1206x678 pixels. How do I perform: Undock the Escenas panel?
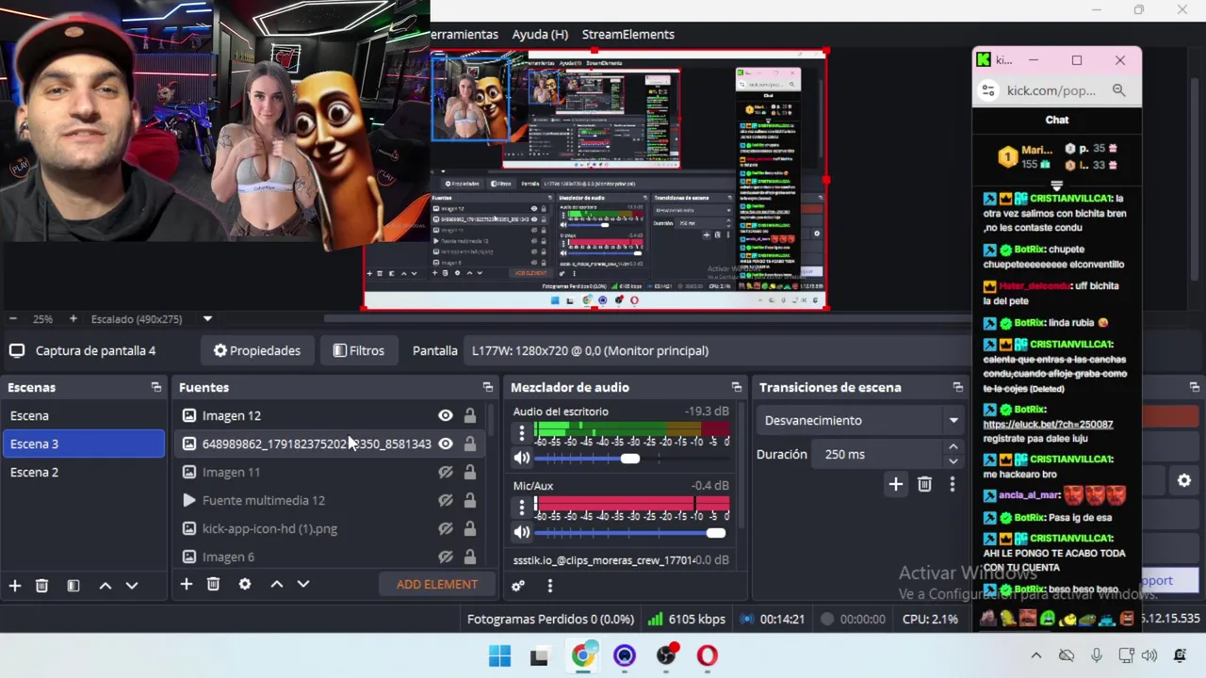(x=156, y=387)
